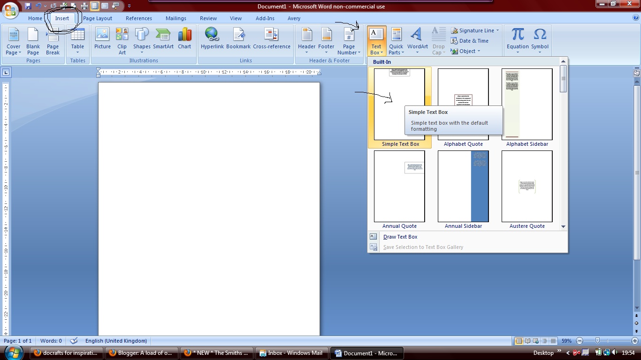Image resolution: width=641 pixels, height=360 pixels.
Task: Click the Office button orb
Action: 10,10
